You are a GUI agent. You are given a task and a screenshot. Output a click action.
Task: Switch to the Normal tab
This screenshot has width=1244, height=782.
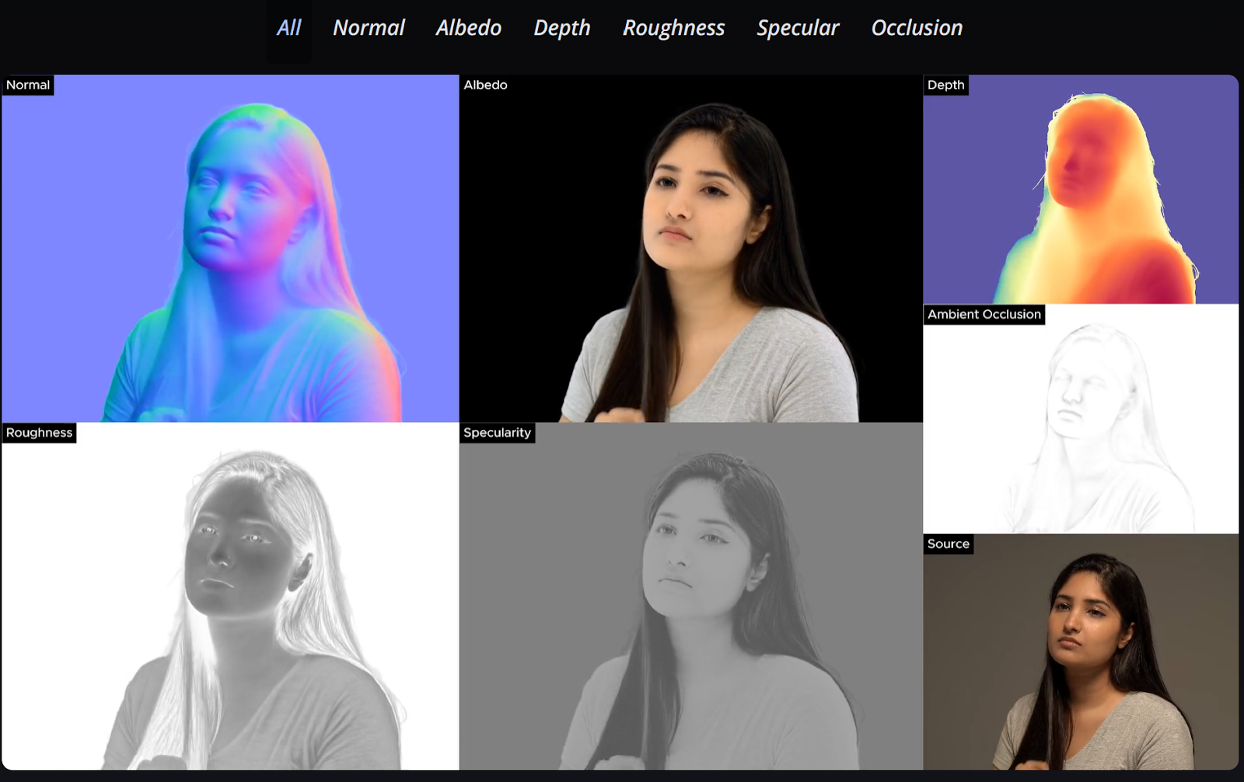pos(369,28)
